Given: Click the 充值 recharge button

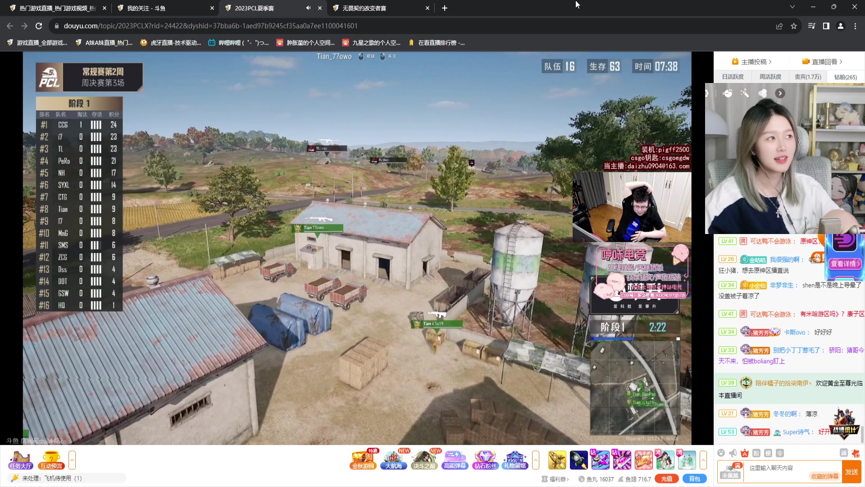Looking at the screenshot, I should coord(667,479).
